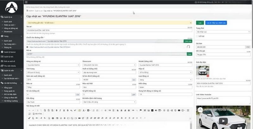The width and height of the screenshot is (253, 129).
Task: Open Quản lý Banner in sidebar
Action: coord(11,52)
